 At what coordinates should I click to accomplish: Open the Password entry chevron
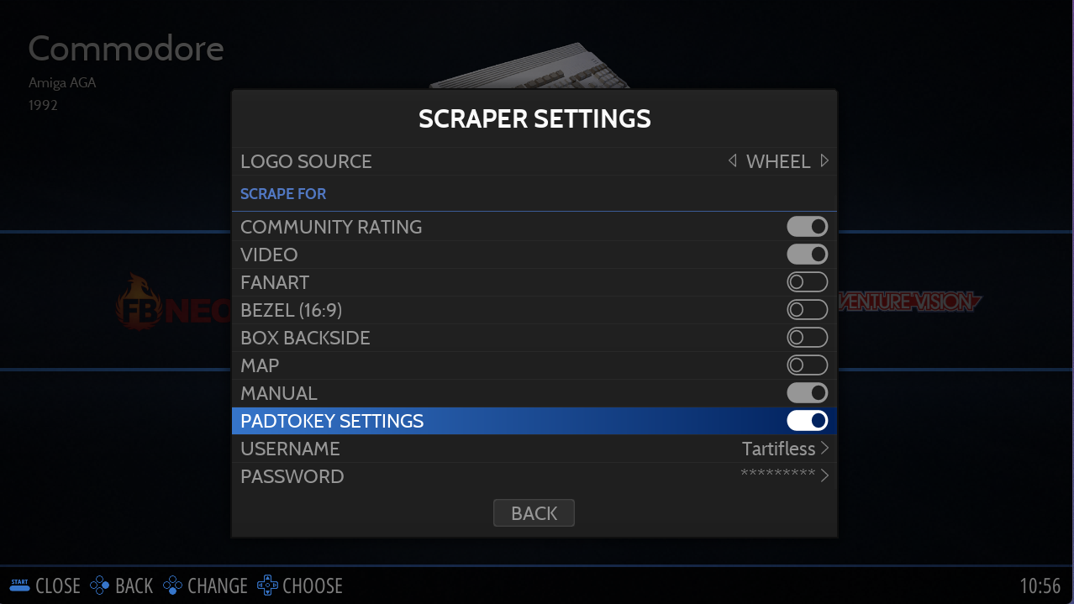[824, 476]
